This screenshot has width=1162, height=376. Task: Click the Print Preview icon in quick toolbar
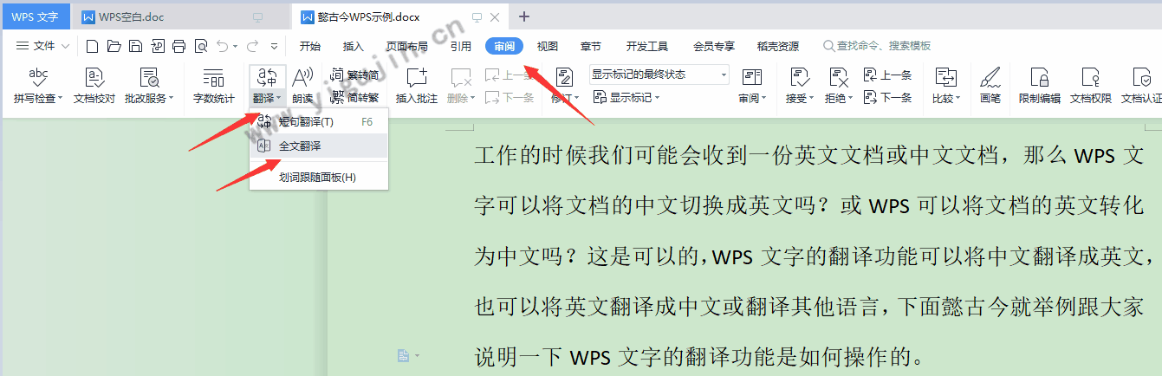(201, 46)
